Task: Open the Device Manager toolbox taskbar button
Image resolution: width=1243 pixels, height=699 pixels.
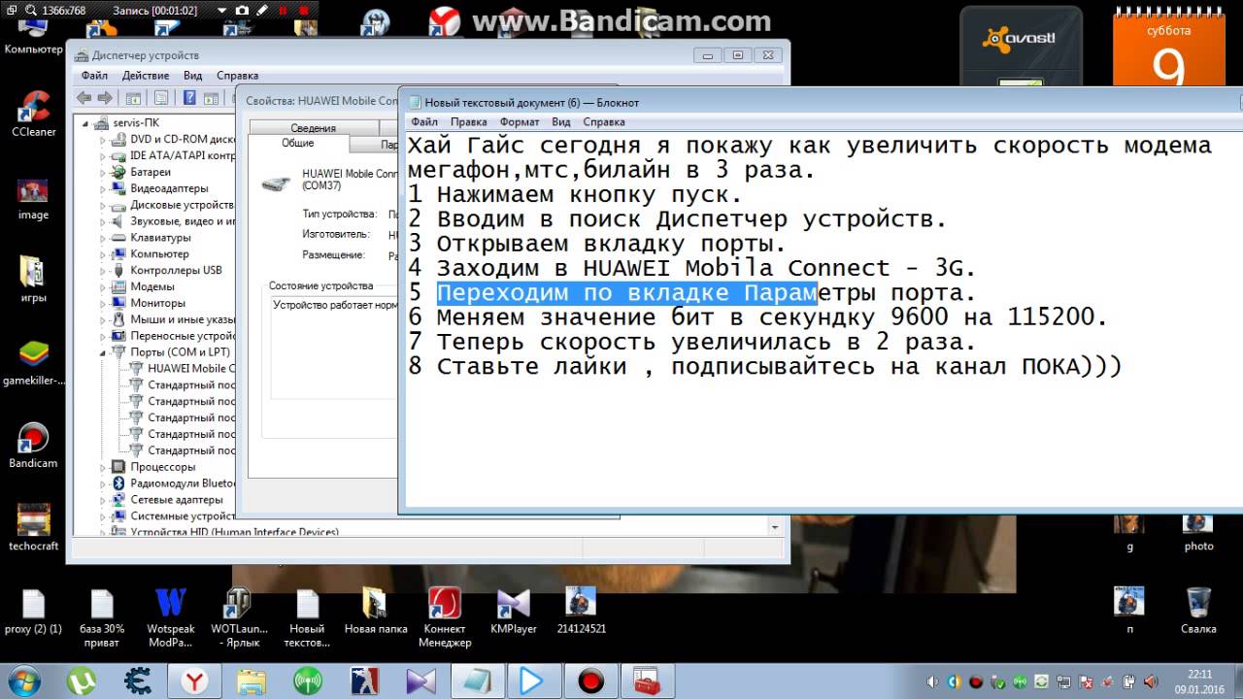Action: click(647, 681)
